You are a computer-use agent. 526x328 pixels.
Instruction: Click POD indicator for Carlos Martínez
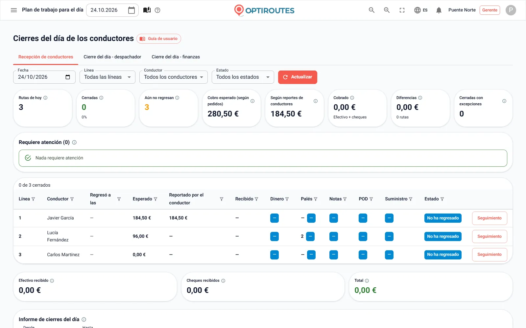(x=363, y=255)
